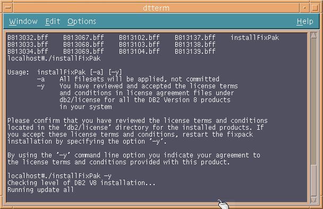323x209 pixels.
Task: Click the 'Running update all' output line
Action: tap(40, 190)
